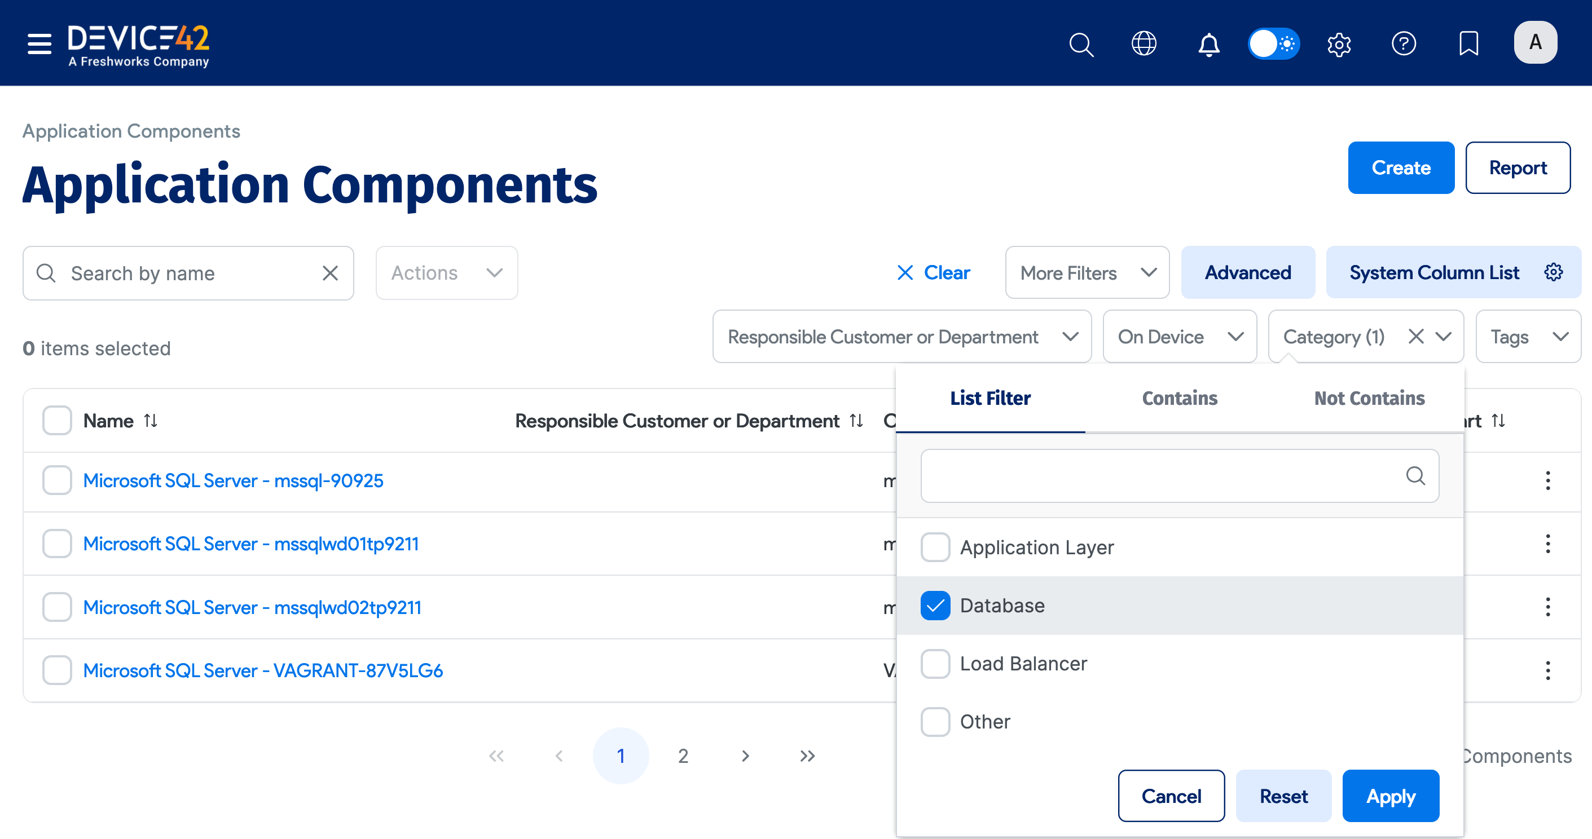
Task: Click the System Column List gear icon
Action: pyautogui.click(x=1554, y=272)
